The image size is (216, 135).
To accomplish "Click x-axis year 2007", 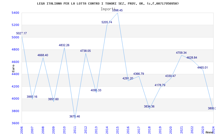I will (32, 130).
